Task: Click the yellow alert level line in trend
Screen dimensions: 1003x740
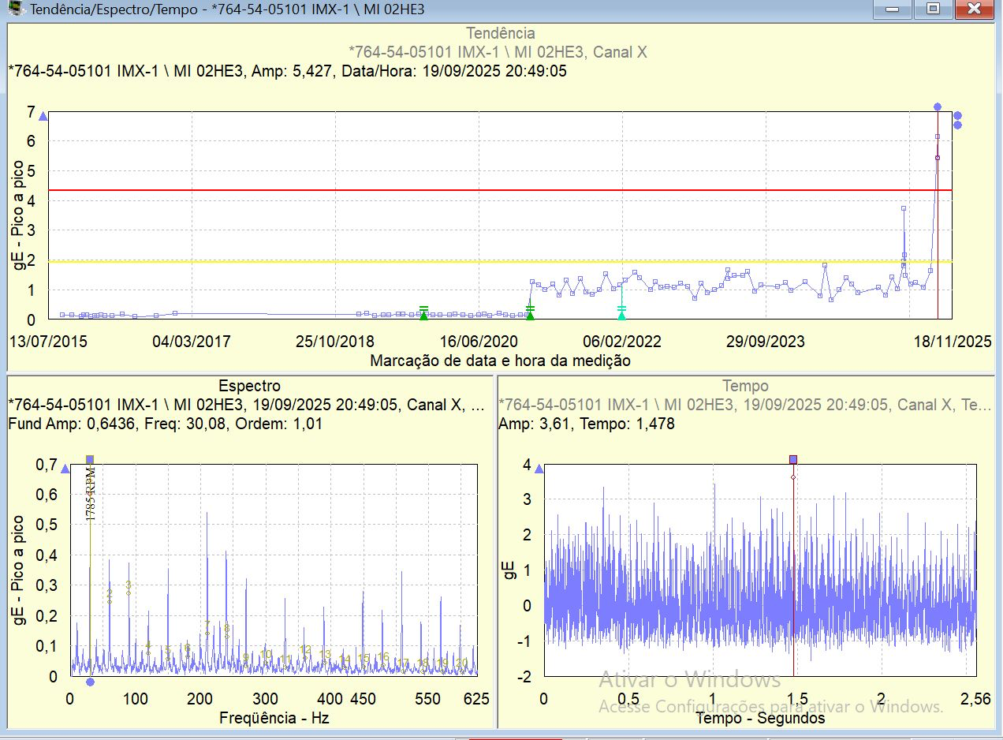Action: [500, 261]
